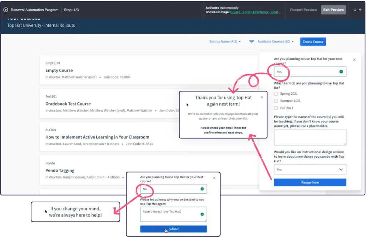Open the Sort by Name (A-Z) dropdown
This screenshot has width=366, height=237.
[x=225, y=42]
